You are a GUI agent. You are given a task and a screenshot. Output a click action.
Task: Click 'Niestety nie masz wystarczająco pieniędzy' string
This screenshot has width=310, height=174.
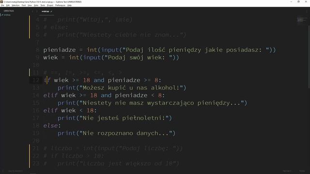[161, 103]
